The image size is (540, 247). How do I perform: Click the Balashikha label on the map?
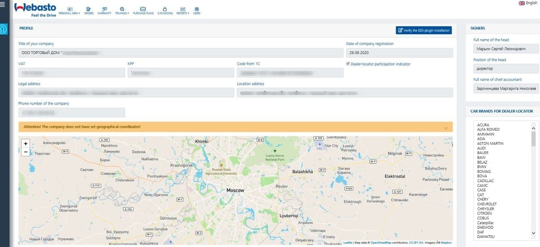click(302, 172)
